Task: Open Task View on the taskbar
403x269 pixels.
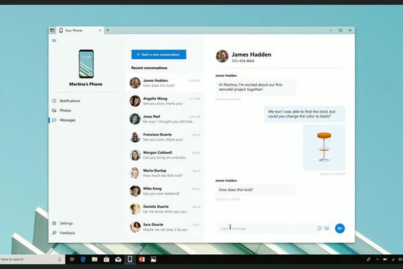Action: click(72, 260)
